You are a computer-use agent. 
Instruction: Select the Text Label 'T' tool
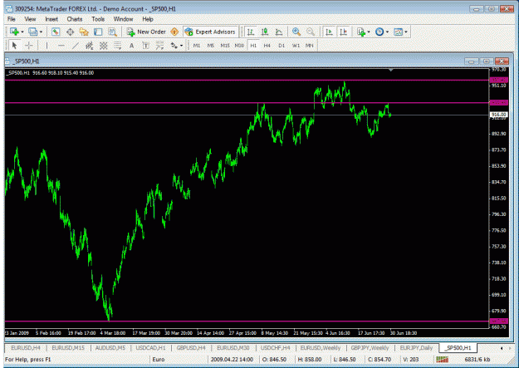(145, 46)
